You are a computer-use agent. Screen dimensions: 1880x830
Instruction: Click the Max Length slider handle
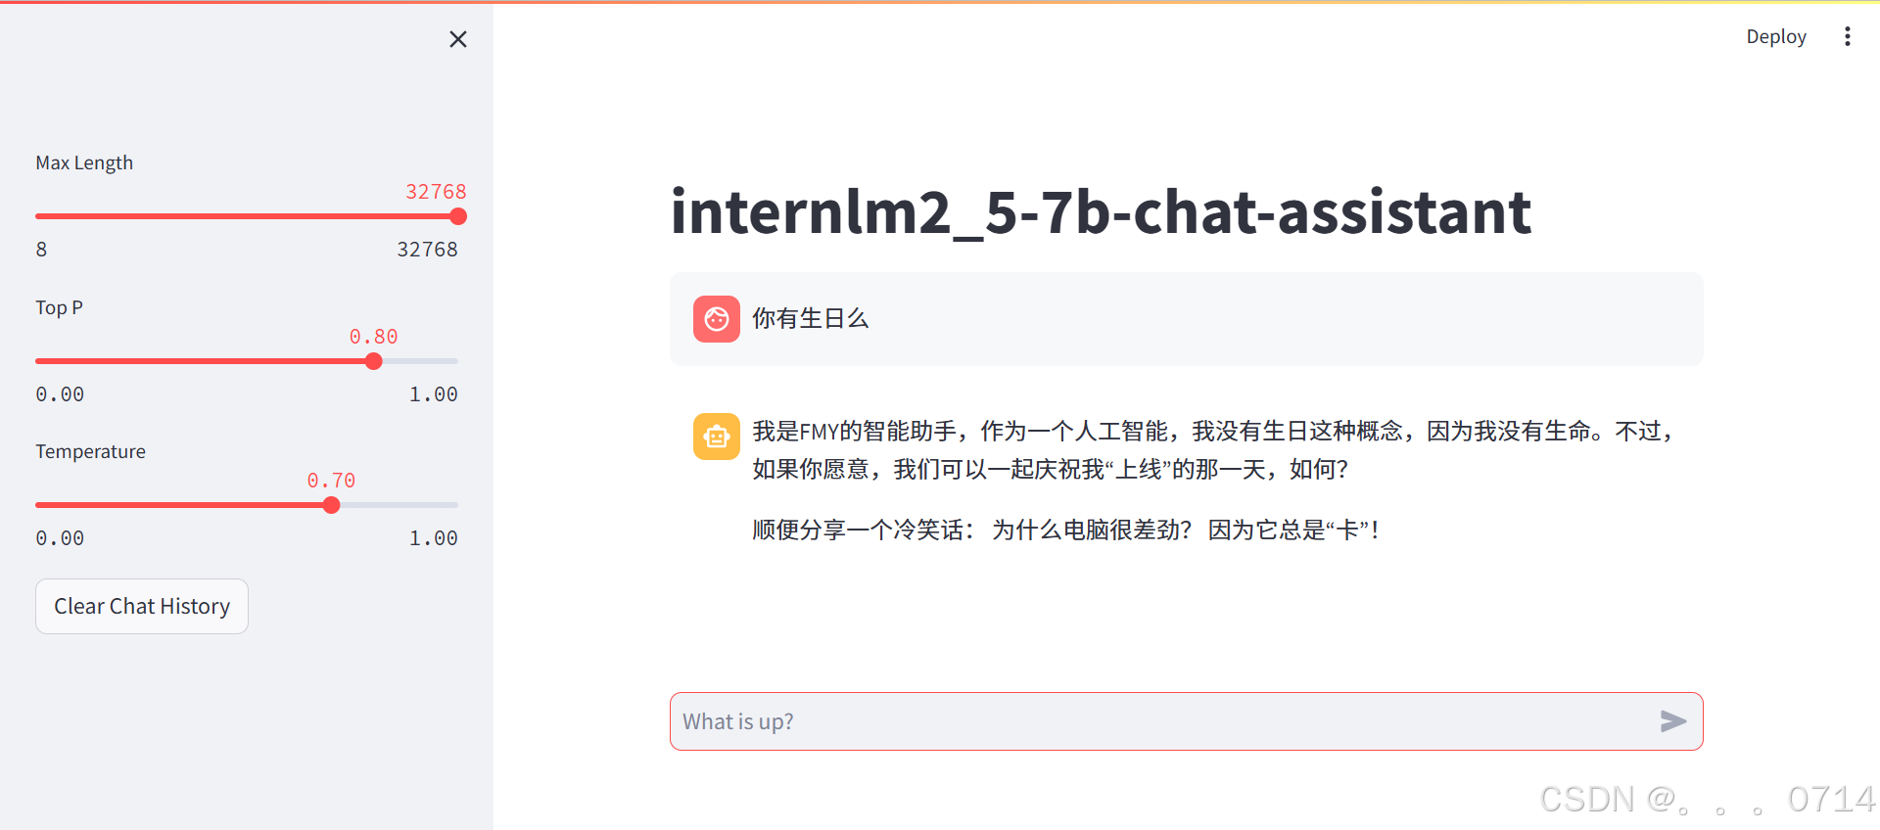(457, 216)
